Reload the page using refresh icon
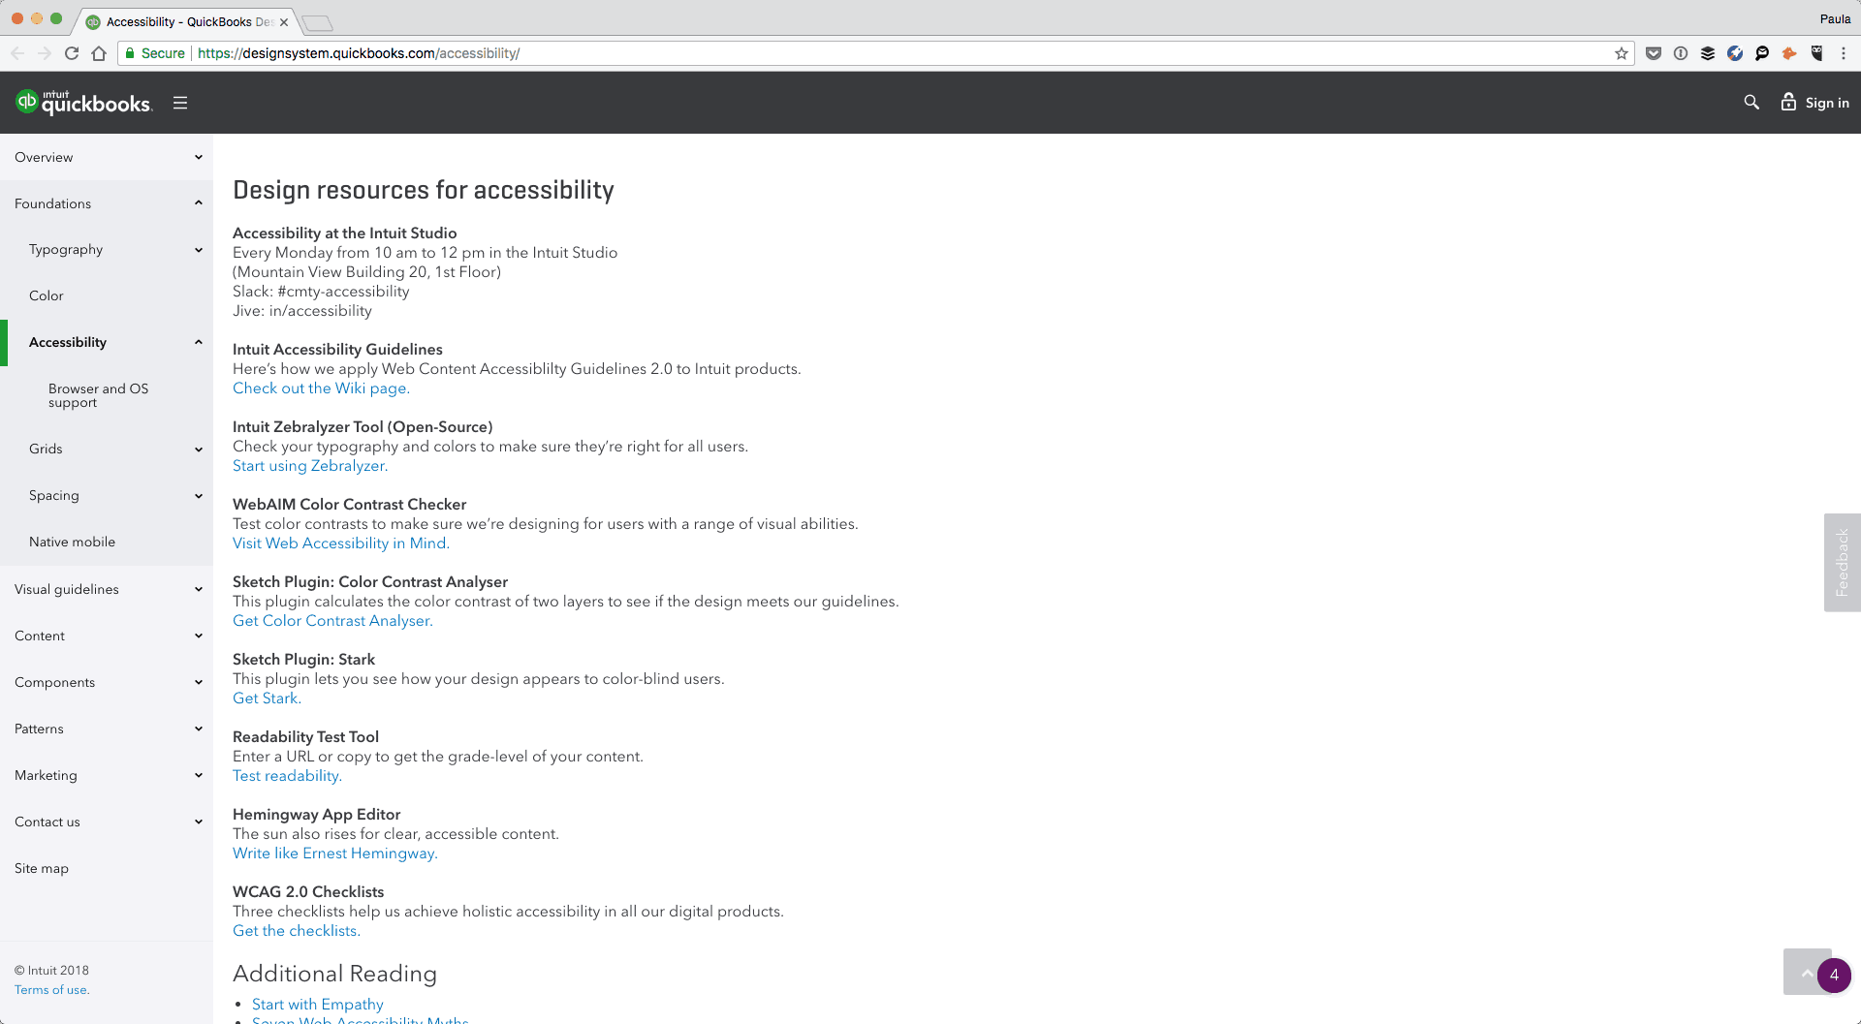Image resolution: width=1861 pixels, height=1024 pixels. click(72, 53)
